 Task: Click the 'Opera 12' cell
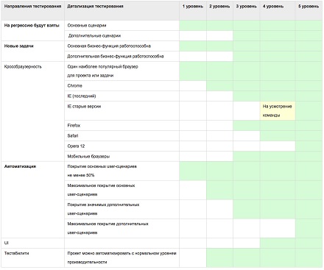coord(121,146)
